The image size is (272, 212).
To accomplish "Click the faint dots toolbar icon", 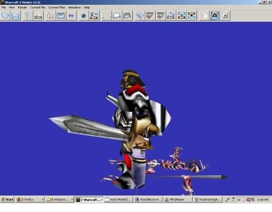I will point(106,15).
